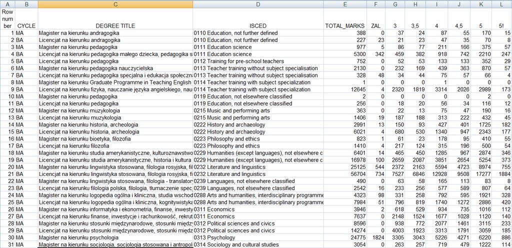This screenshot has width=512, height=248.
Task: Select value 9508 in column 4,5
Action: click(459, 174)
